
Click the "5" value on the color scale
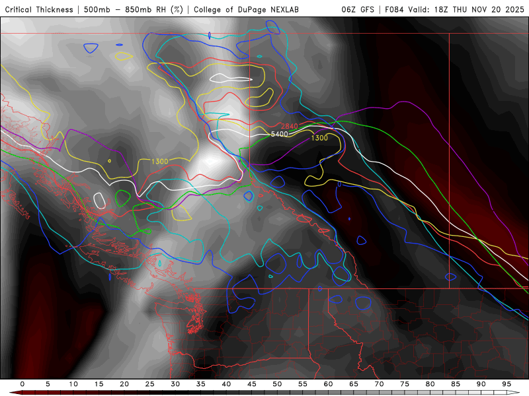click(48, 384)
